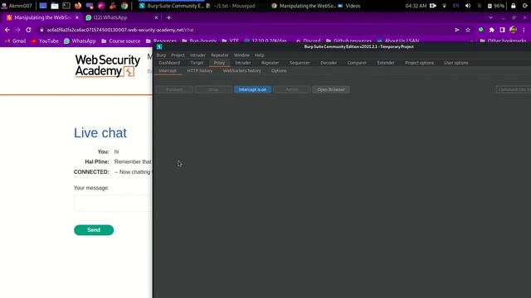
Task: Open the Burp menu
Action: [x=161, y=55]
